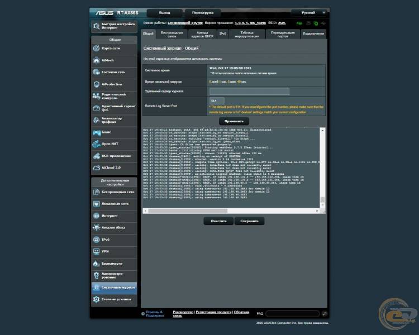Switch to Переадресация портов tab
This screenshot has width=419, height=335.
(x=283, y=34)
